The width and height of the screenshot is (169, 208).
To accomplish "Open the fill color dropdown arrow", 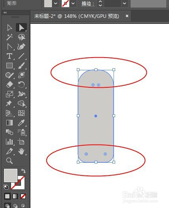I will point(56,3).
